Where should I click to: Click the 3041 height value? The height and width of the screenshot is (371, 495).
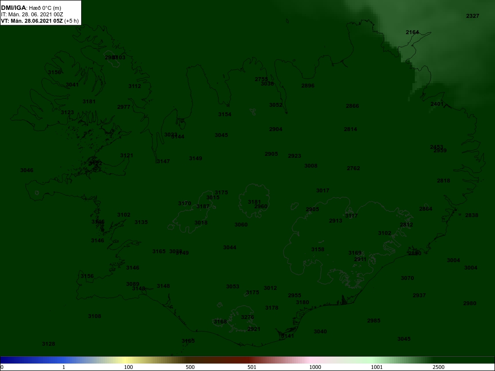click(x=72, y=85)
